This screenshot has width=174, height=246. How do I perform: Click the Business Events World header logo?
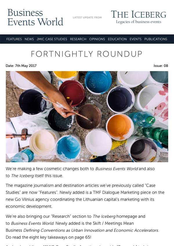coord(35,17)
